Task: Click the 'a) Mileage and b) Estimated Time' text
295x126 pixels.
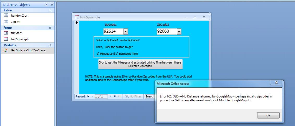Action: pyautogui.click(x=117, y=54)
